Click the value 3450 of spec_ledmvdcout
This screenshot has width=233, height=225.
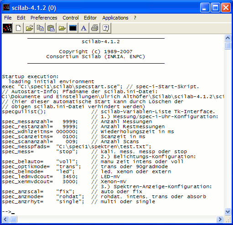pos(69,177)
